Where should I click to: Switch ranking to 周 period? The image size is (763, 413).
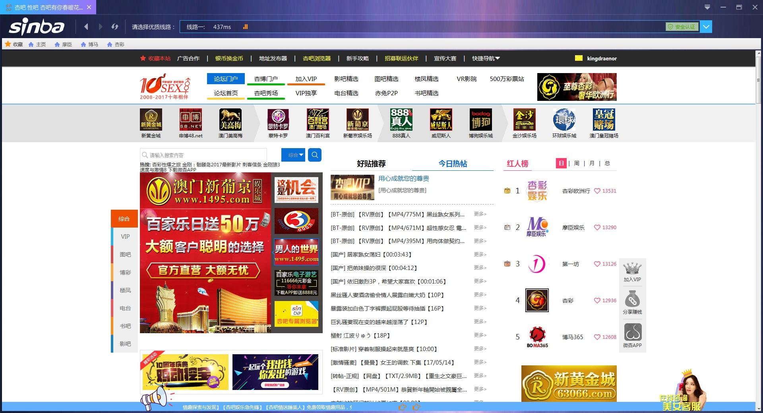[x=577, y=163]
